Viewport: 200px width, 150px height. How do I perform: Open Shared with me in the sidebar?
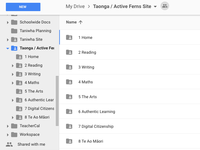point(31,144)
